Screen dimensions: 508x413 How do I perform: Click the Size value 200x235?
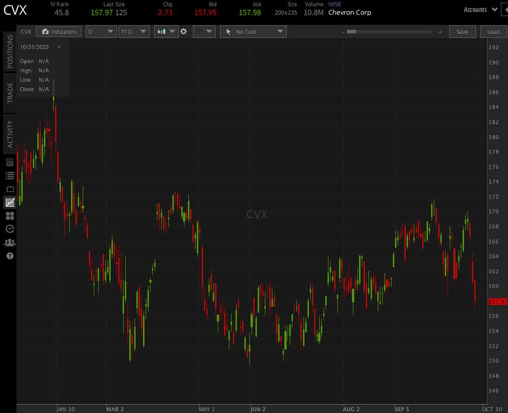pos(285,13)
